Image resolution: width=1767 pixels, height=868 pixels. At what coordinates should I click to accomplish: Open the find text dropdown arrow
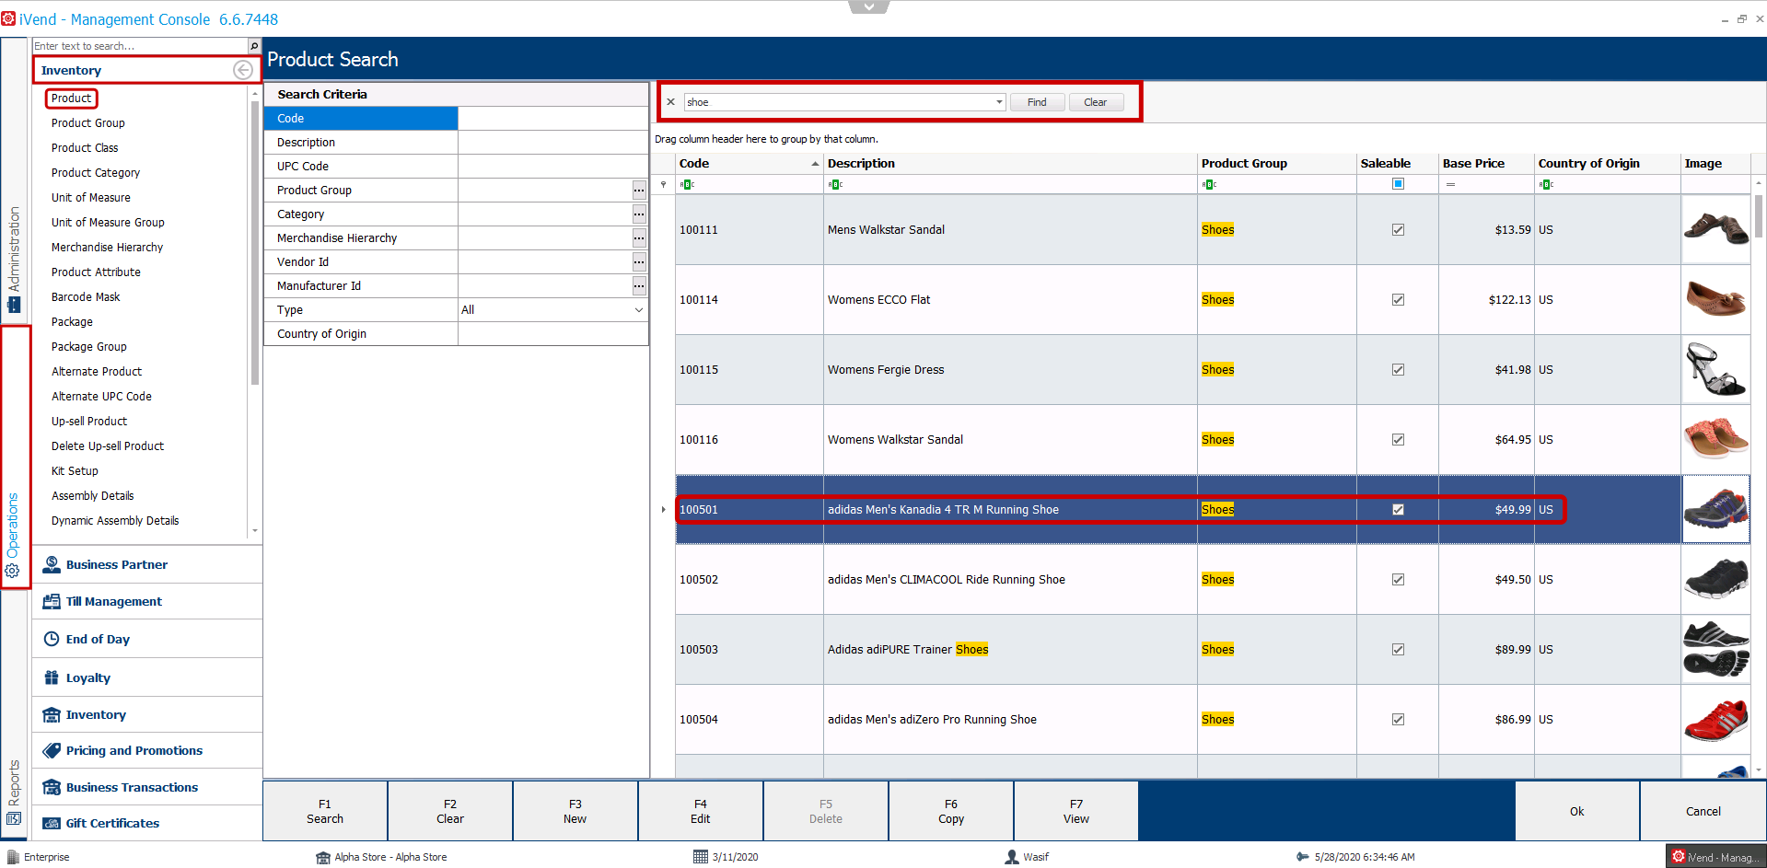coord(999,102)
